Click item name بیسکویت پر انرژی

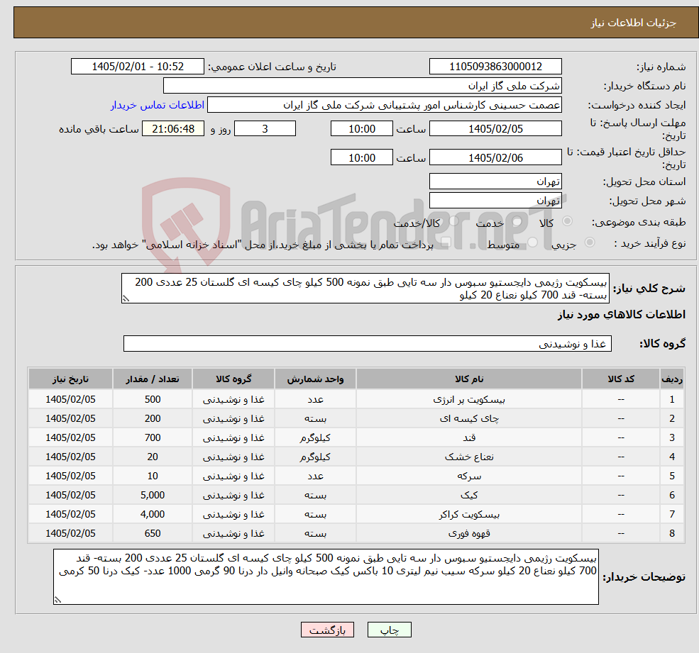[x=469, y=400]
